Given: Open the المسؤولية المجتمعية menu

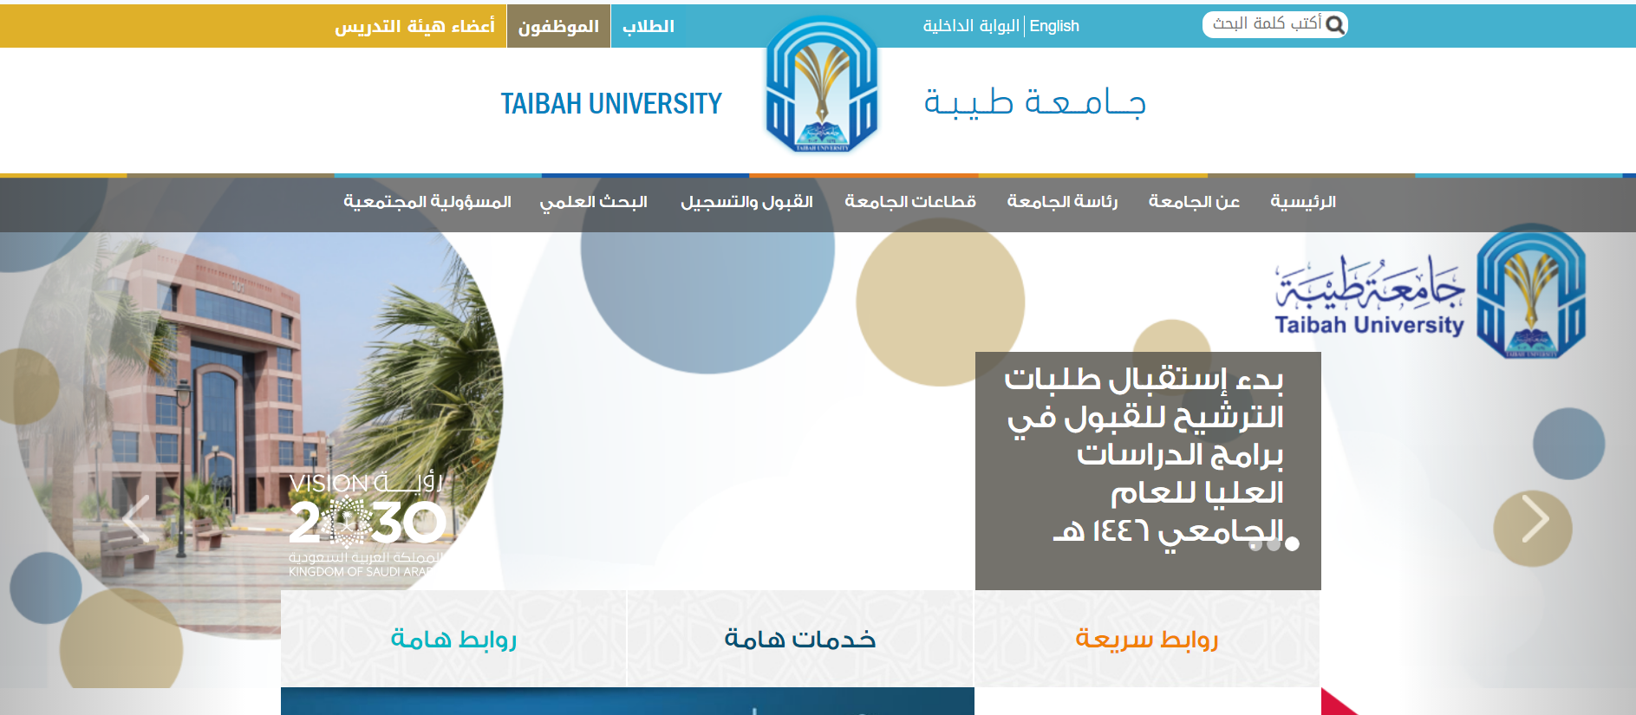Looking at the screenshot, I should tap(427, 202).
